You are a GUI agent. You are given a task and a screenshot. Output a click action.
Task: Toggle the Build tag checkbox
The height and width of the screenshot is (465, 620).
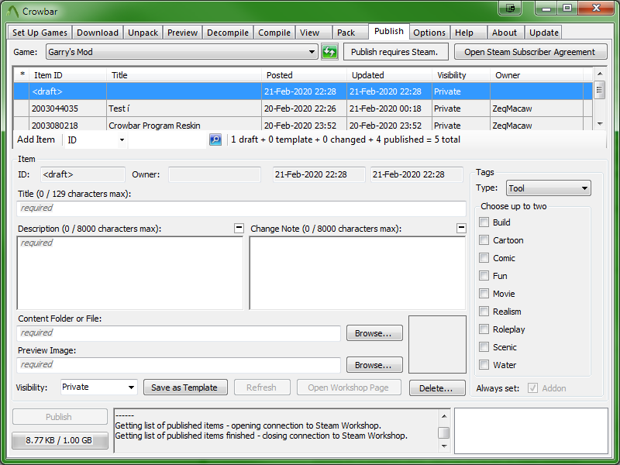click(484, 222)
